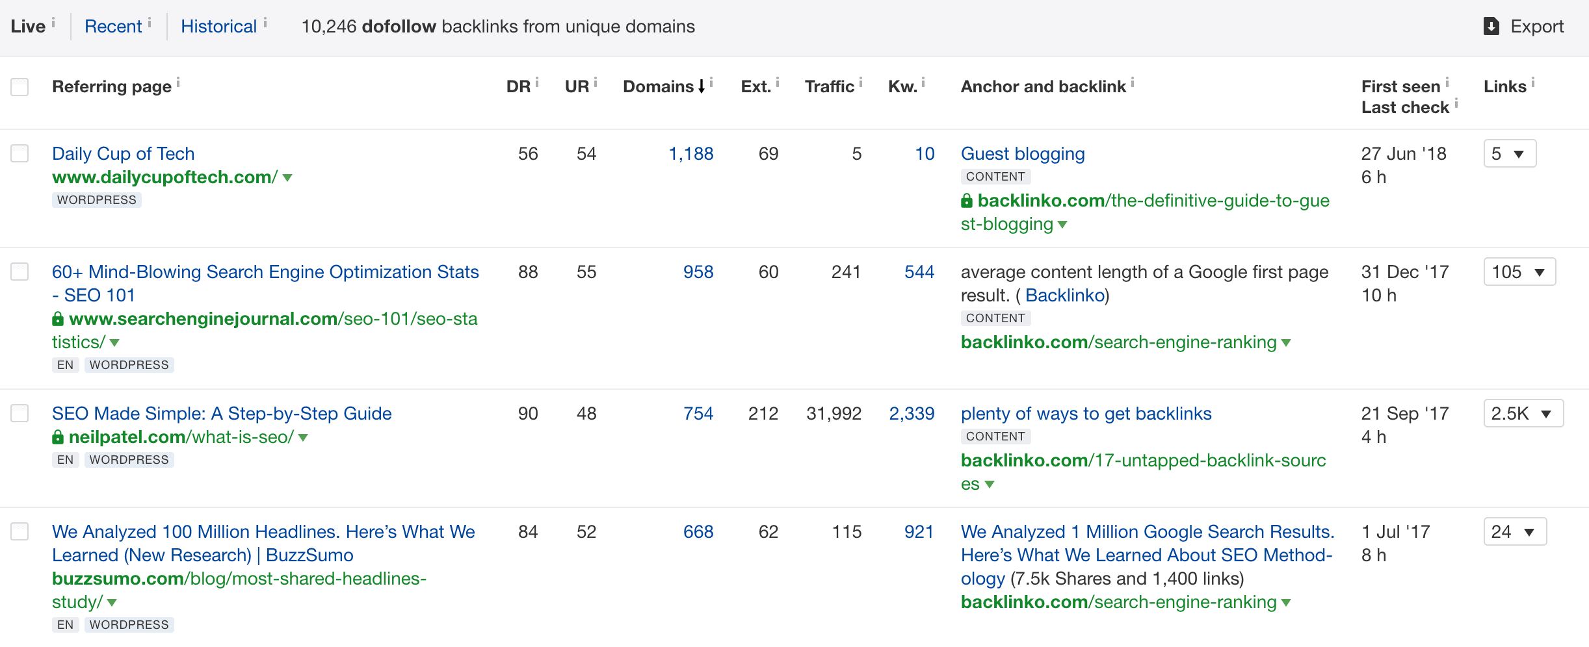Click info icon next to Links header
1589x647 pixels.
tap(1533, 82)
